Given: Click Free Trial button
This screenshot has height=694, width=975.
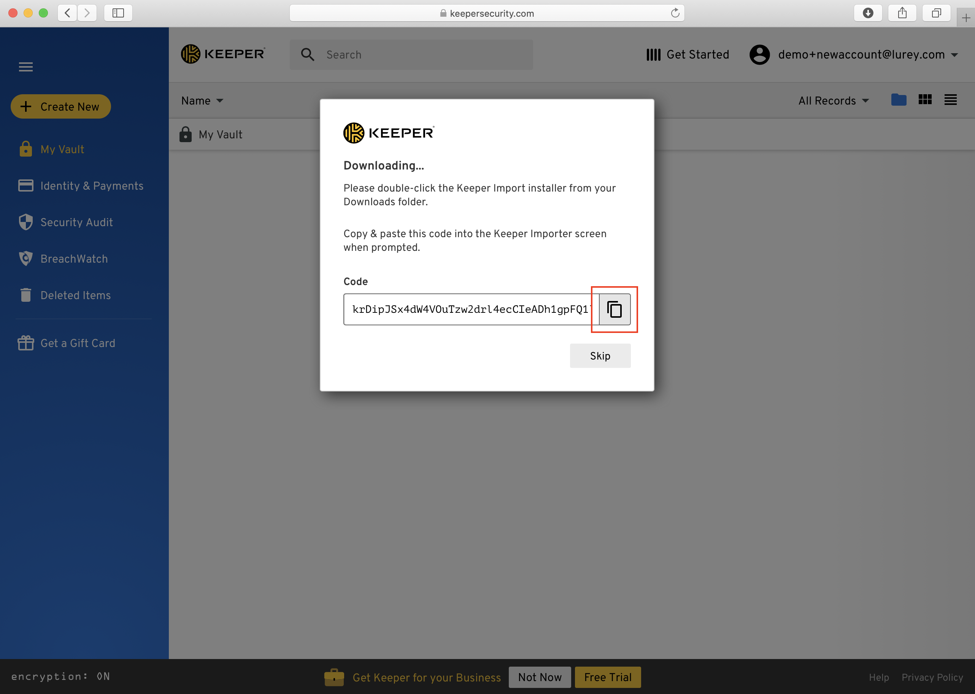Looking at the screenshot, I should (x=607, y=677).
